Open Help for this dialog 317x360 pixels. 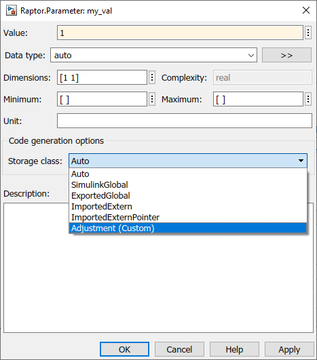click(x=234, y=349)
